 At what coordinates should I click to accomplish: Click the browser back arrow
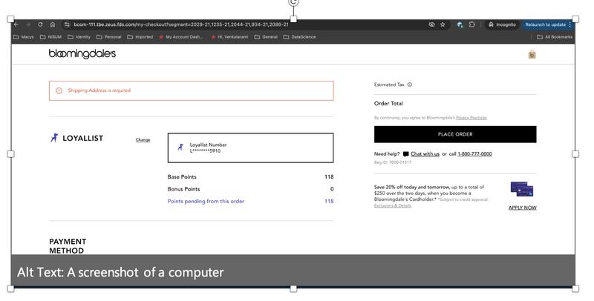pos(16,24)
